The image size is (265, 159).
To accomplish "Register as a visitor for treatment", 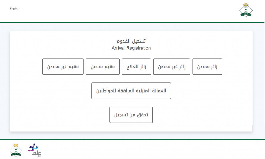I will tap(136, 67).
